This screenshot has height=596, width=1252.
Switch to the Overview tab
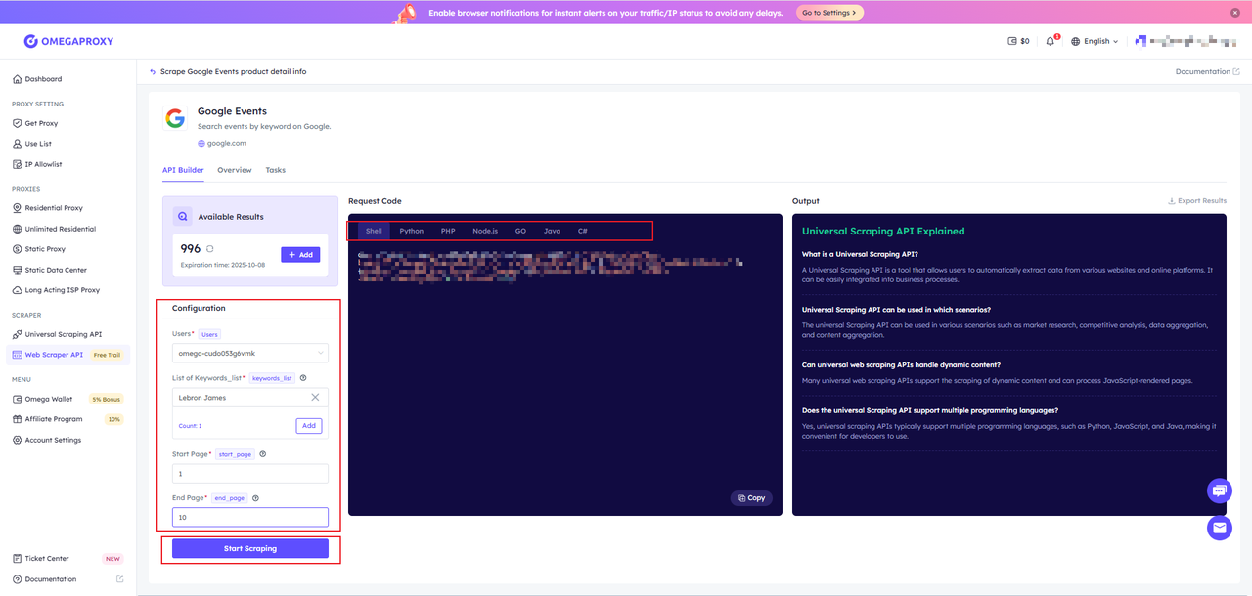(x=235, y=170)
